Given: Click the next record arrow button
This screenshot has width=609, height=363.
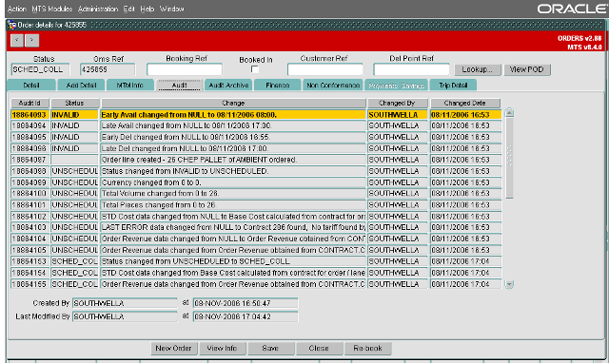Looking at the screenshot, I should [31, 40].
